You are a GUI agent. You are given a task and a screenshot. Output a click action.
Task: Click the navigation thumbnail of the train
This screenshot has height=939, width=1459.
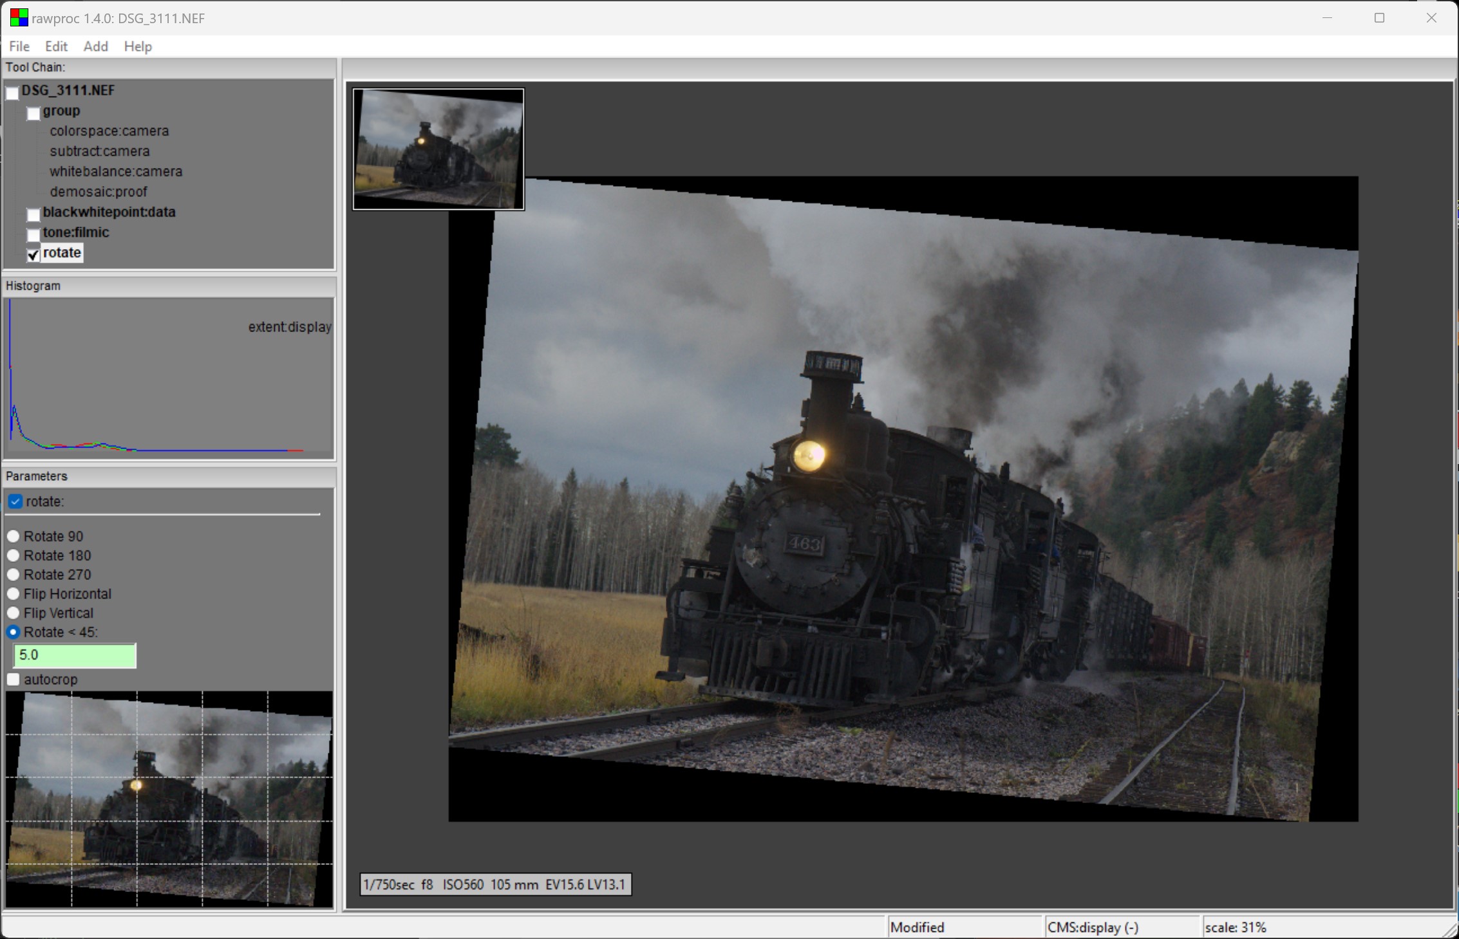coord(438,149)
